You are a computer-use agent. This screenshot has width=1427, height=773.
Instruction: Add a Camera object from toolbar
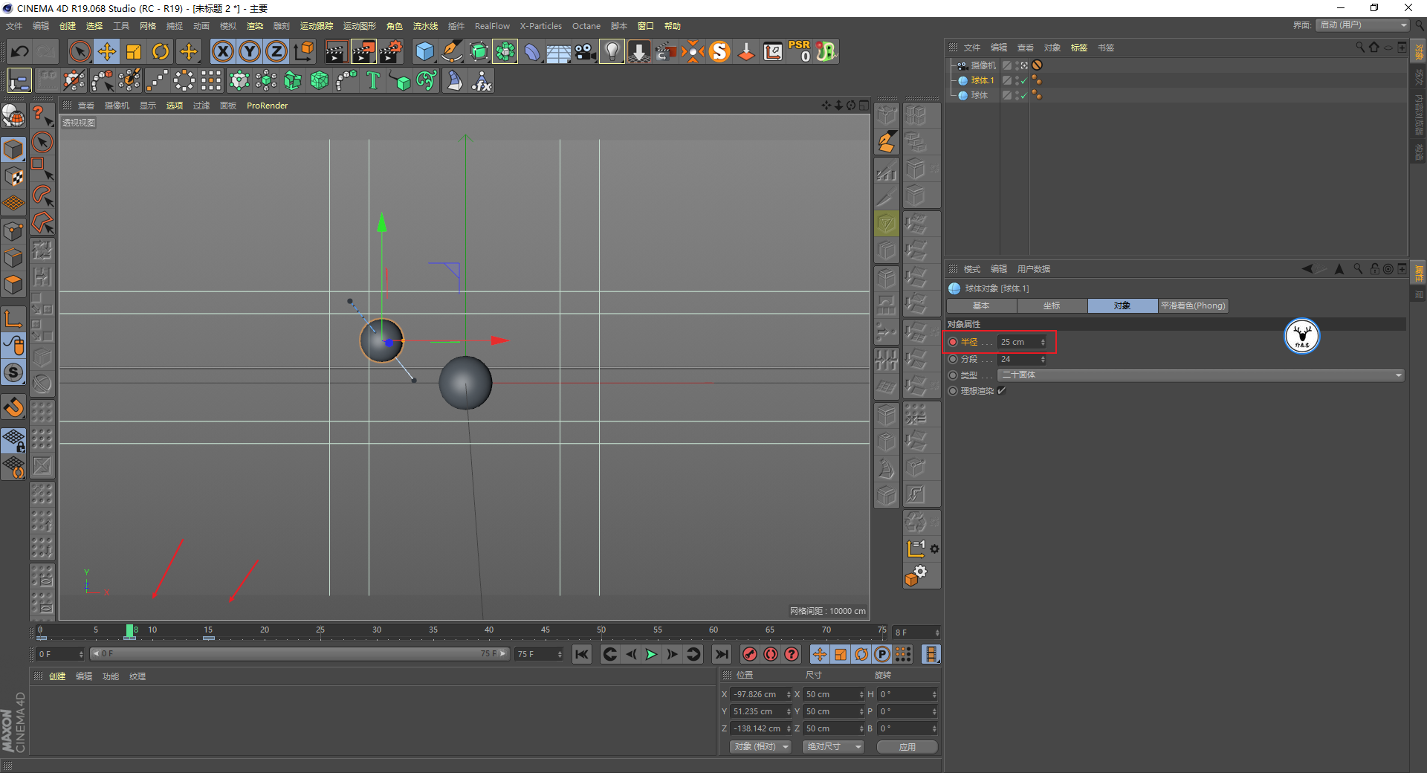(586, 51)
